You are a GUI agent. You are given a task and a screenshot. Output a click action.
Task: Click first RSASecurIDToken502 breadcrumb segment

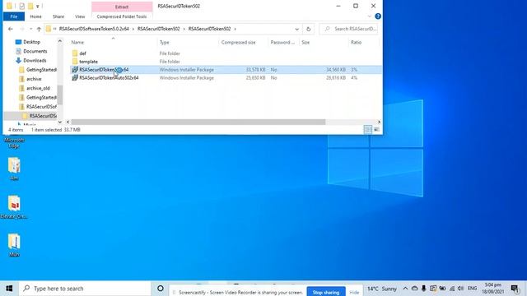click(x=158, y=29)
